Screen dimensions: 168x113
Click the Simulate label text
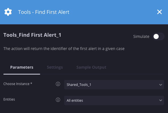[x=141, y=36]
